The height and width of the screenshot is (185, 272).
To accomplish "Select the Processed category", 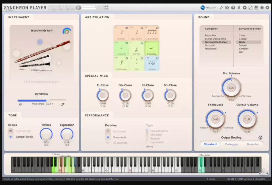I will pos(211,49).
